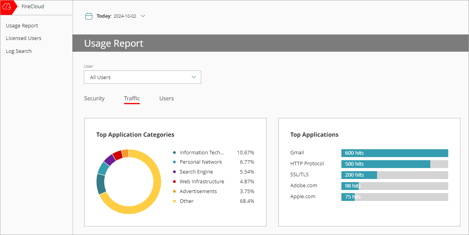The height and width of the screenshot is (235, 469).
Task: Open Log Search from sidebar
Action: [x=19, y=51]
